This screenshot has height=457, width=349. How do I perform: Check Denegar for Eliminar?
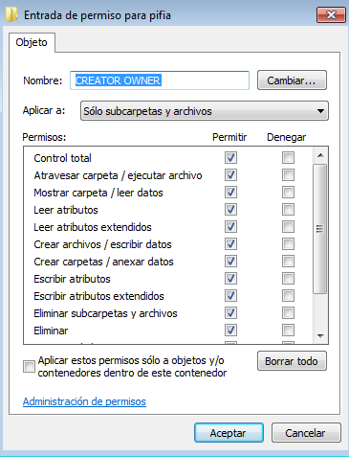(x=288, y=330)
